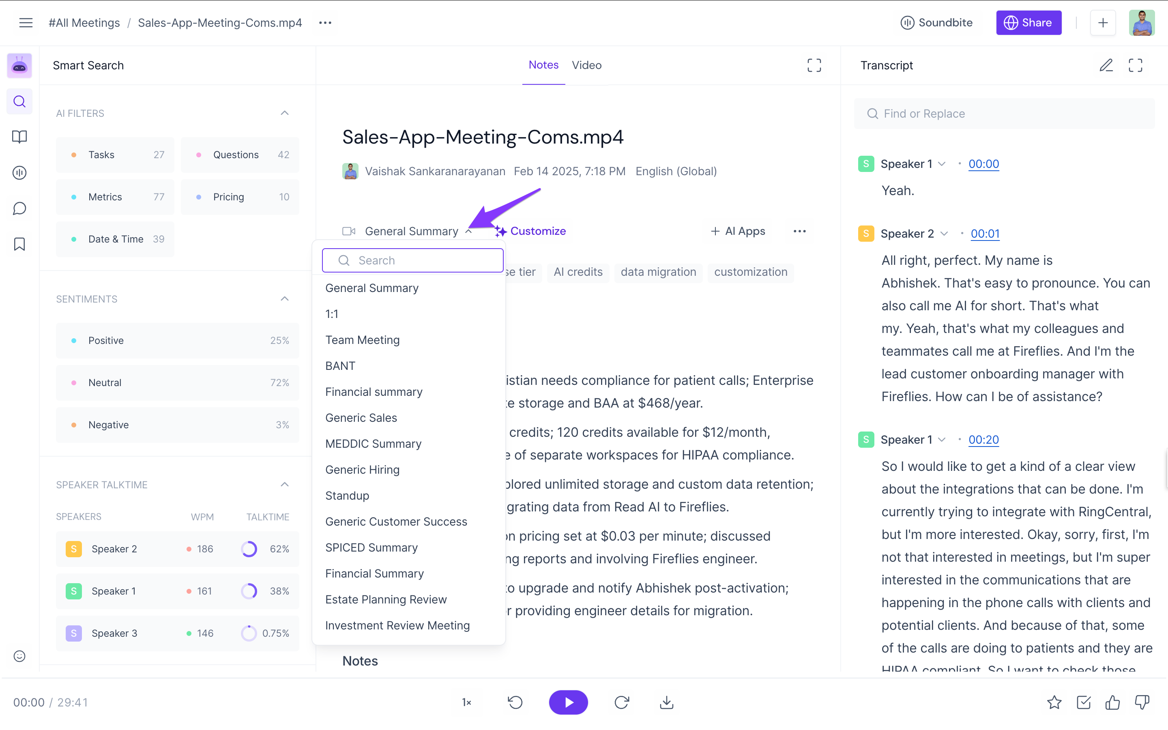Image resolution: width=1168 pixels, height=730 pixels.
Task: Toggle the Date & Time filter
Action: click(115, 239)
